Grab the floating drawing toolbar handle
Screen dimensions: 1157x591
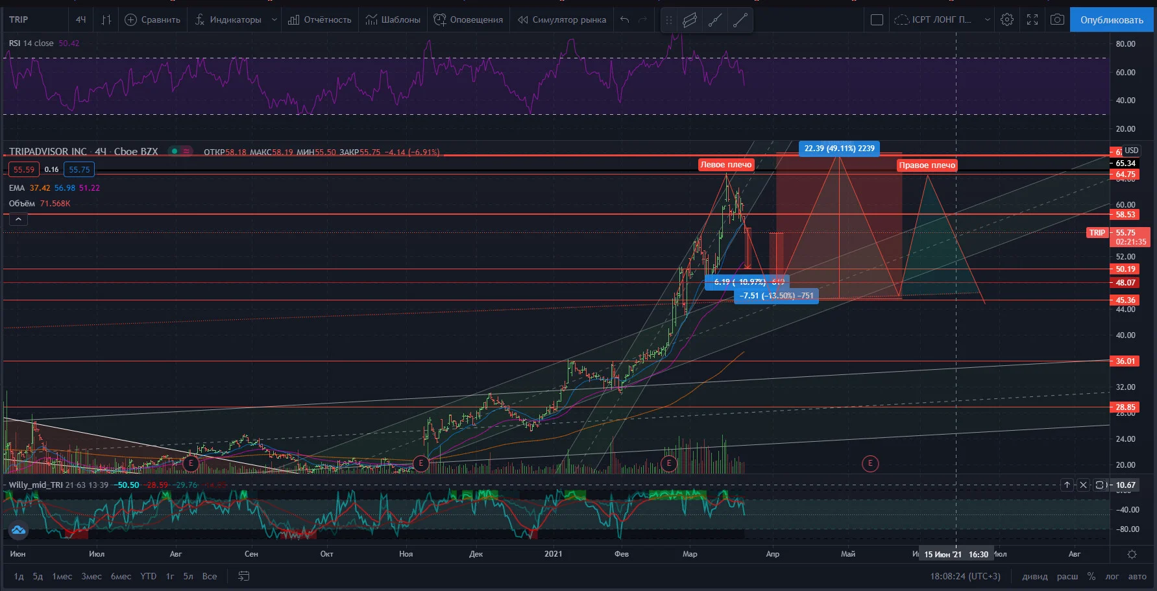pos(668,20)
